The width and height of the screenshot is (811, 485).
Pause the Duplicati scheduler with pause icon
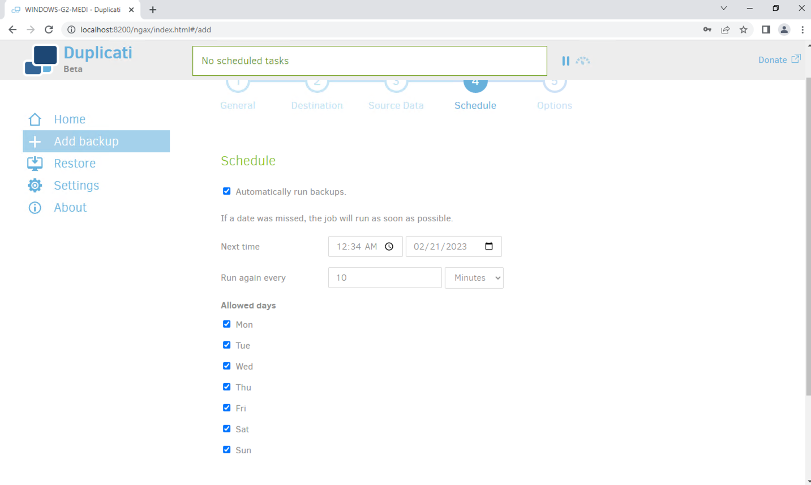[565, 61]
